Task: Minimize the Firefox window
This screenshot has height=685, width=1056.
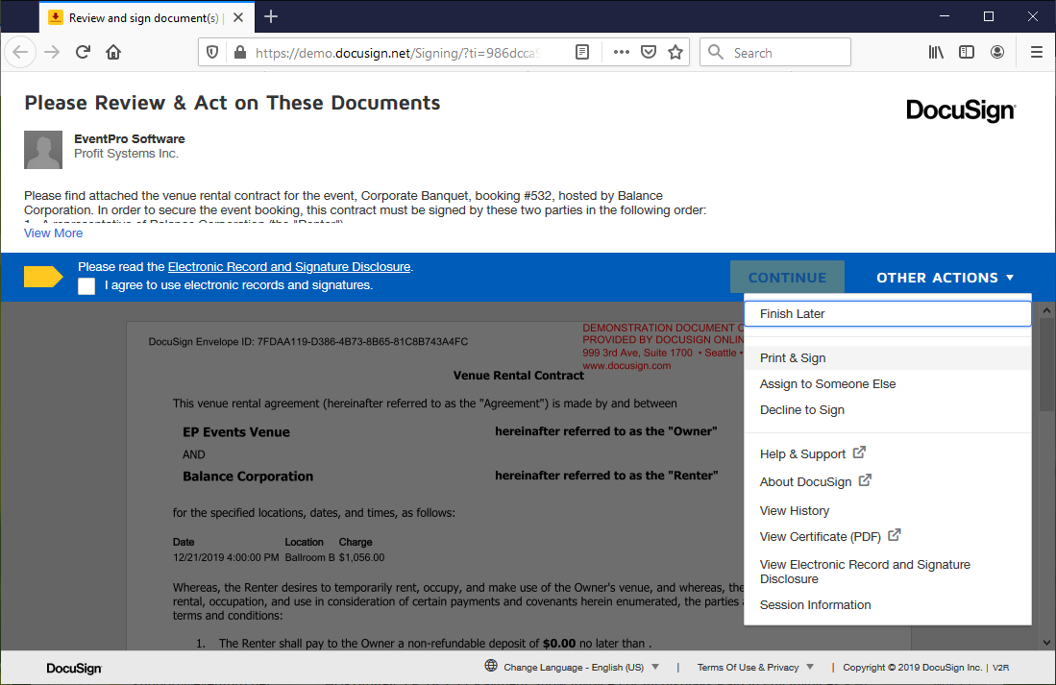Action: coord(945,16)
